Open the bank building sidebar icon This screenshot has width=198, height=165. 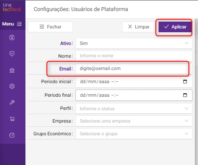12,70
